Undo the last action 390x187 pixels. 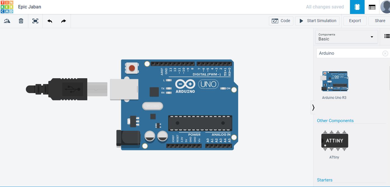click(x=50, y=21)
